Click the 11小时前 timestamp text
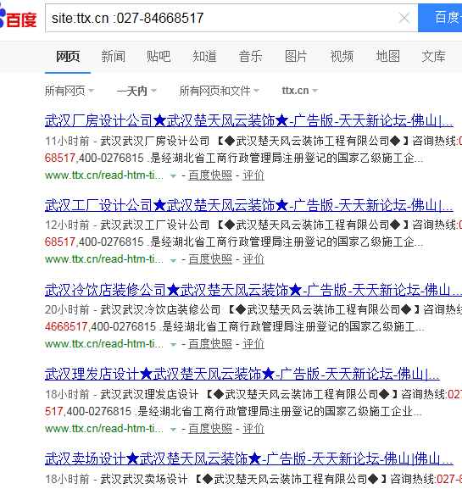The height and width of the screenshot is (489, 462). pyautogui.click(x=67, y=142)
